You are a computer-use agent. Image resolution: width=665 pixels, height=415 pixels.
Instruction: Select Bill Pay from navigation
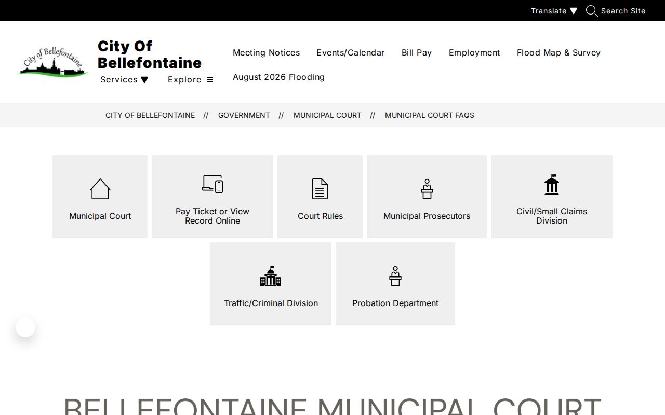click(x=417, y=52)
